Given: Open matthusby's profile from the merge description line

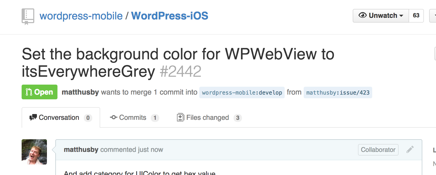Looking at the screenshot, I should (x=80, y=92).
